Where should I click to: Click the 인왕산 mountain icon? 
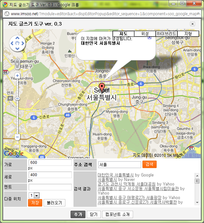pyautogui.click(x=70, y=51)
